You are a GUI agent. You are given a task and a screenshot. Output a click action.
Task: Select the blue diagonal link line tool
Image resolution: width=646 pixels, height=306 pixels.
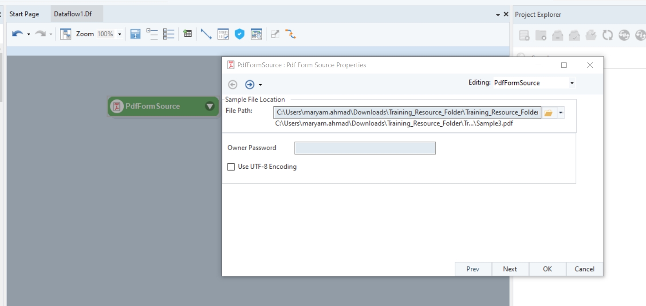[206, 34]
